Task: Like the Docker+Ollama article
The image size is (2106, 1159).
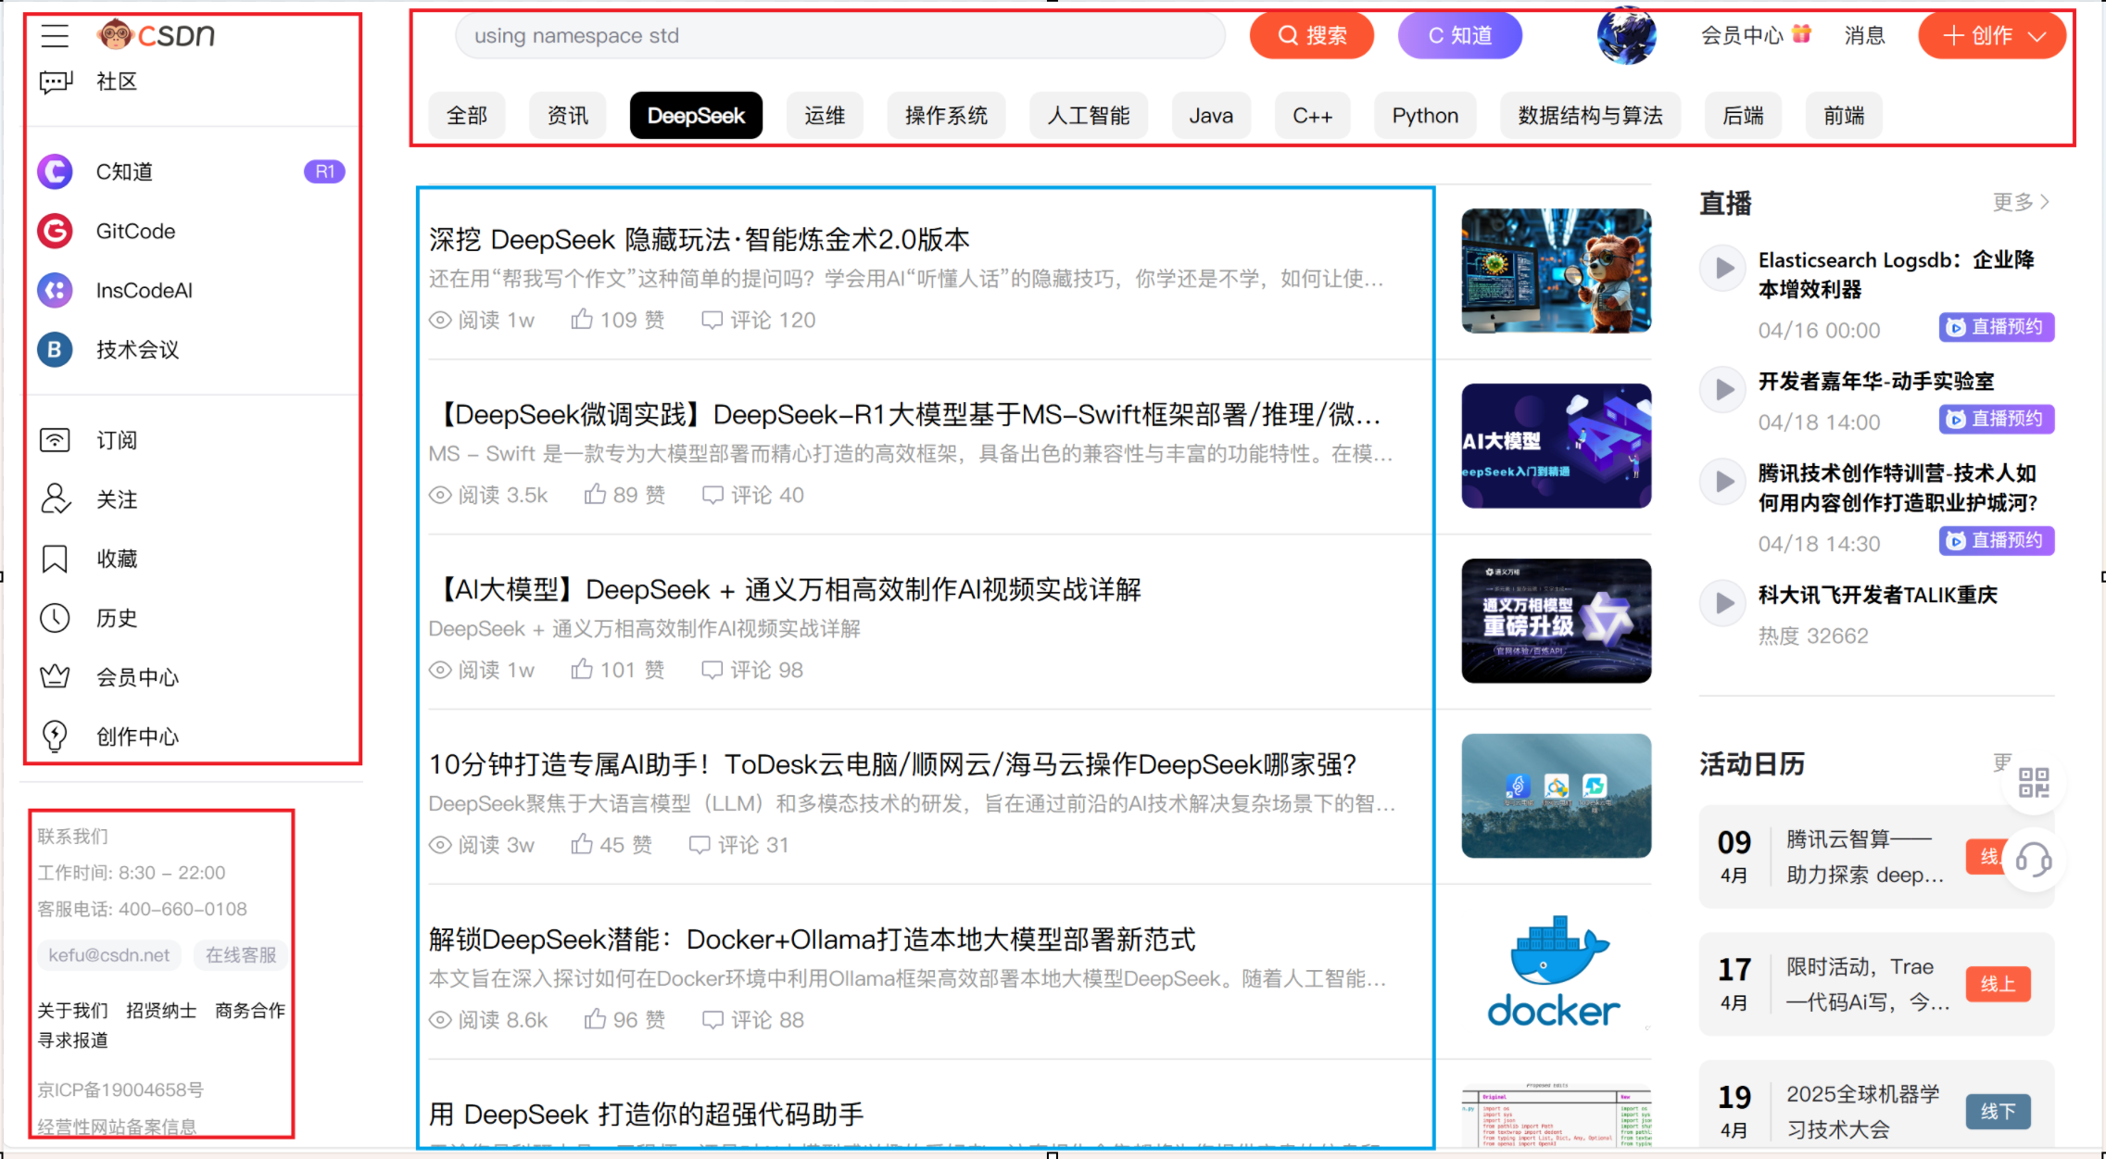Action: coord(595,1019)
